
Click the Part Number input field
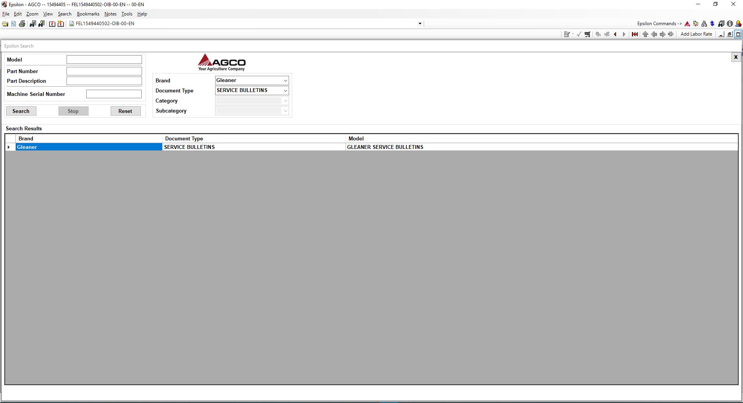click(x=104, y=71)
